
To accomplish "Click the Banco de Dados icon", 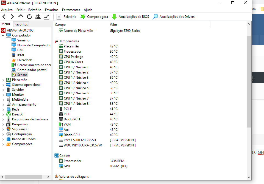I will pyautogui.click(x=9, y=139).
